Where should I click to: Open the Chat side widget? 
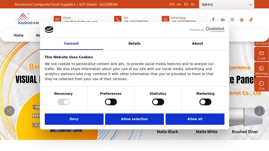[x=262, y=84]
